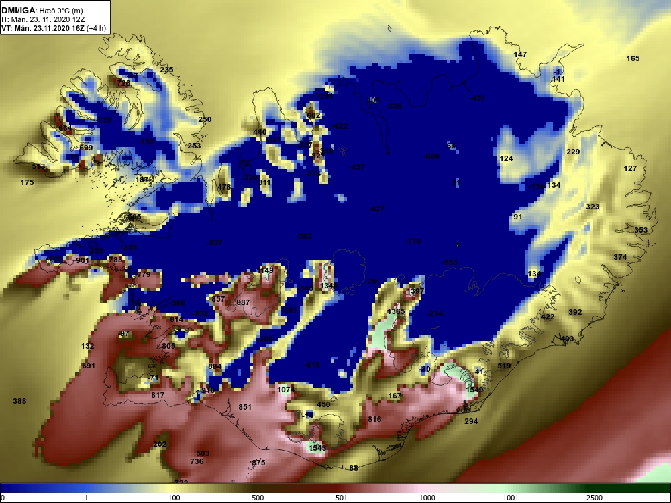Click the "388" value on the map

pos(19,401)
